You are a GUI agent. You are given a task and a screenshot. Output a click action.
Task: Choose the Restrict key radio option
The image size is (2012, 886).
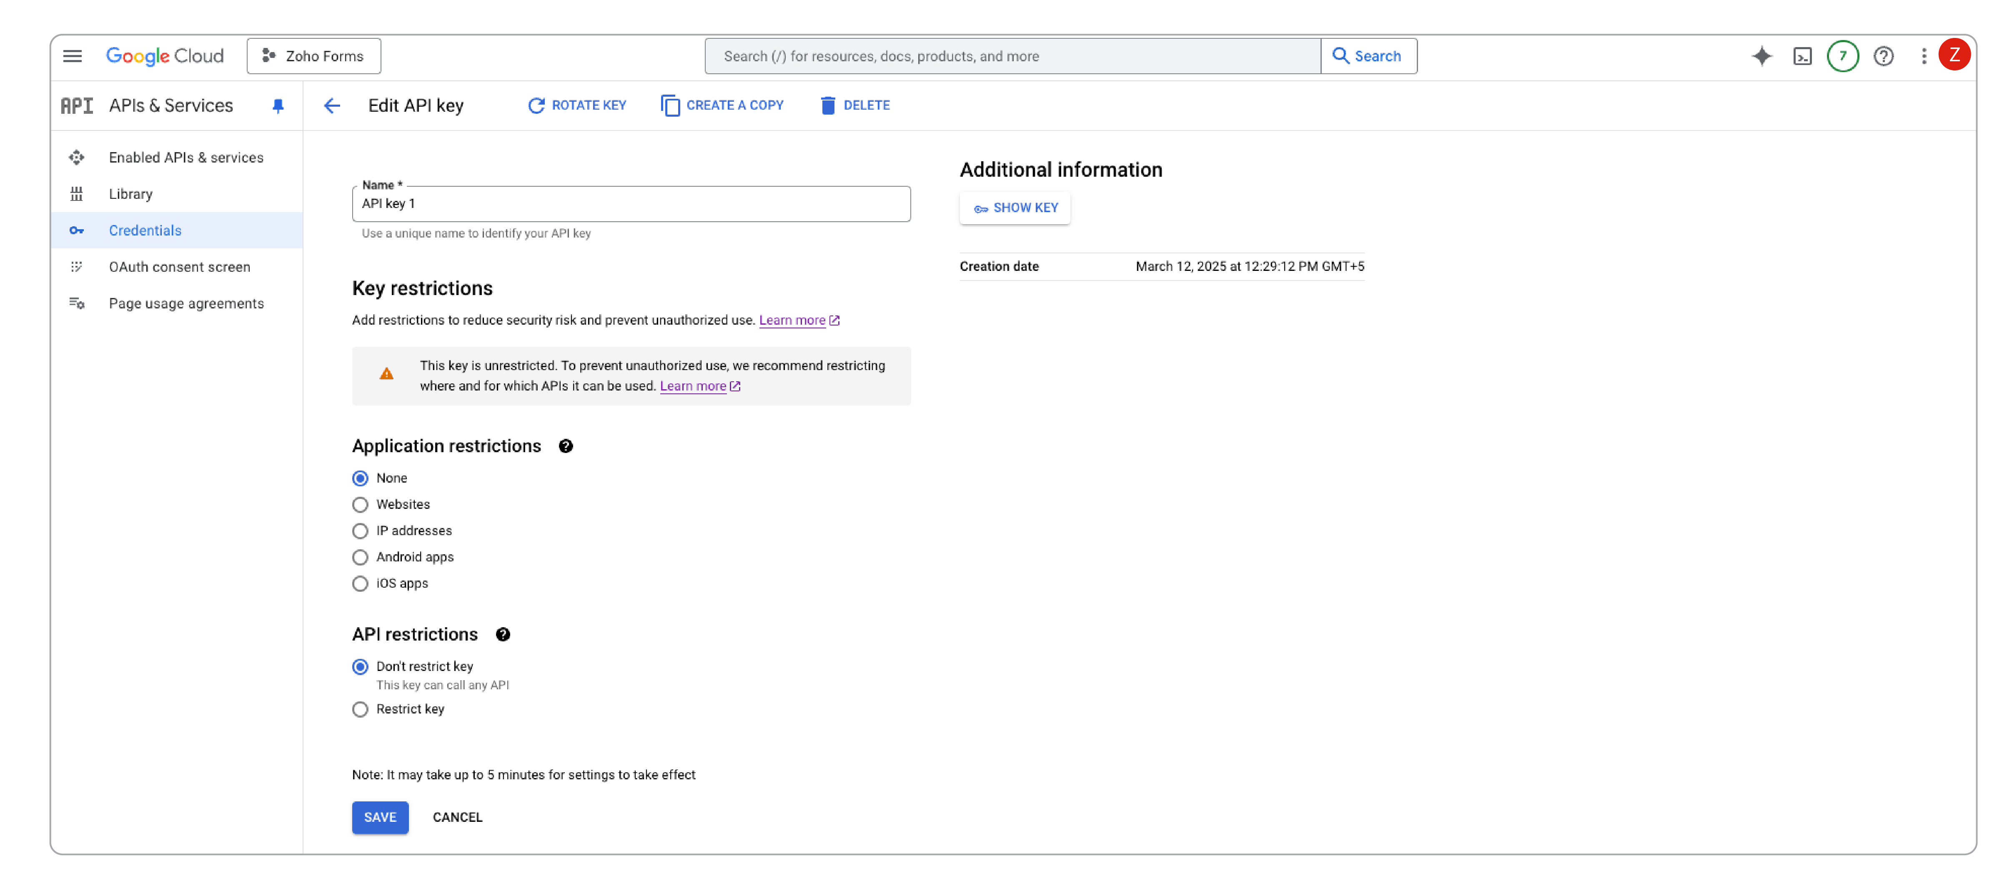coord(360,709)
